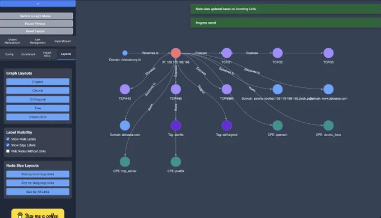381x218 pixels.
Task: Dismiss the Node sizes updated notification
Action: pyautogui.click(x=286, y=9)
